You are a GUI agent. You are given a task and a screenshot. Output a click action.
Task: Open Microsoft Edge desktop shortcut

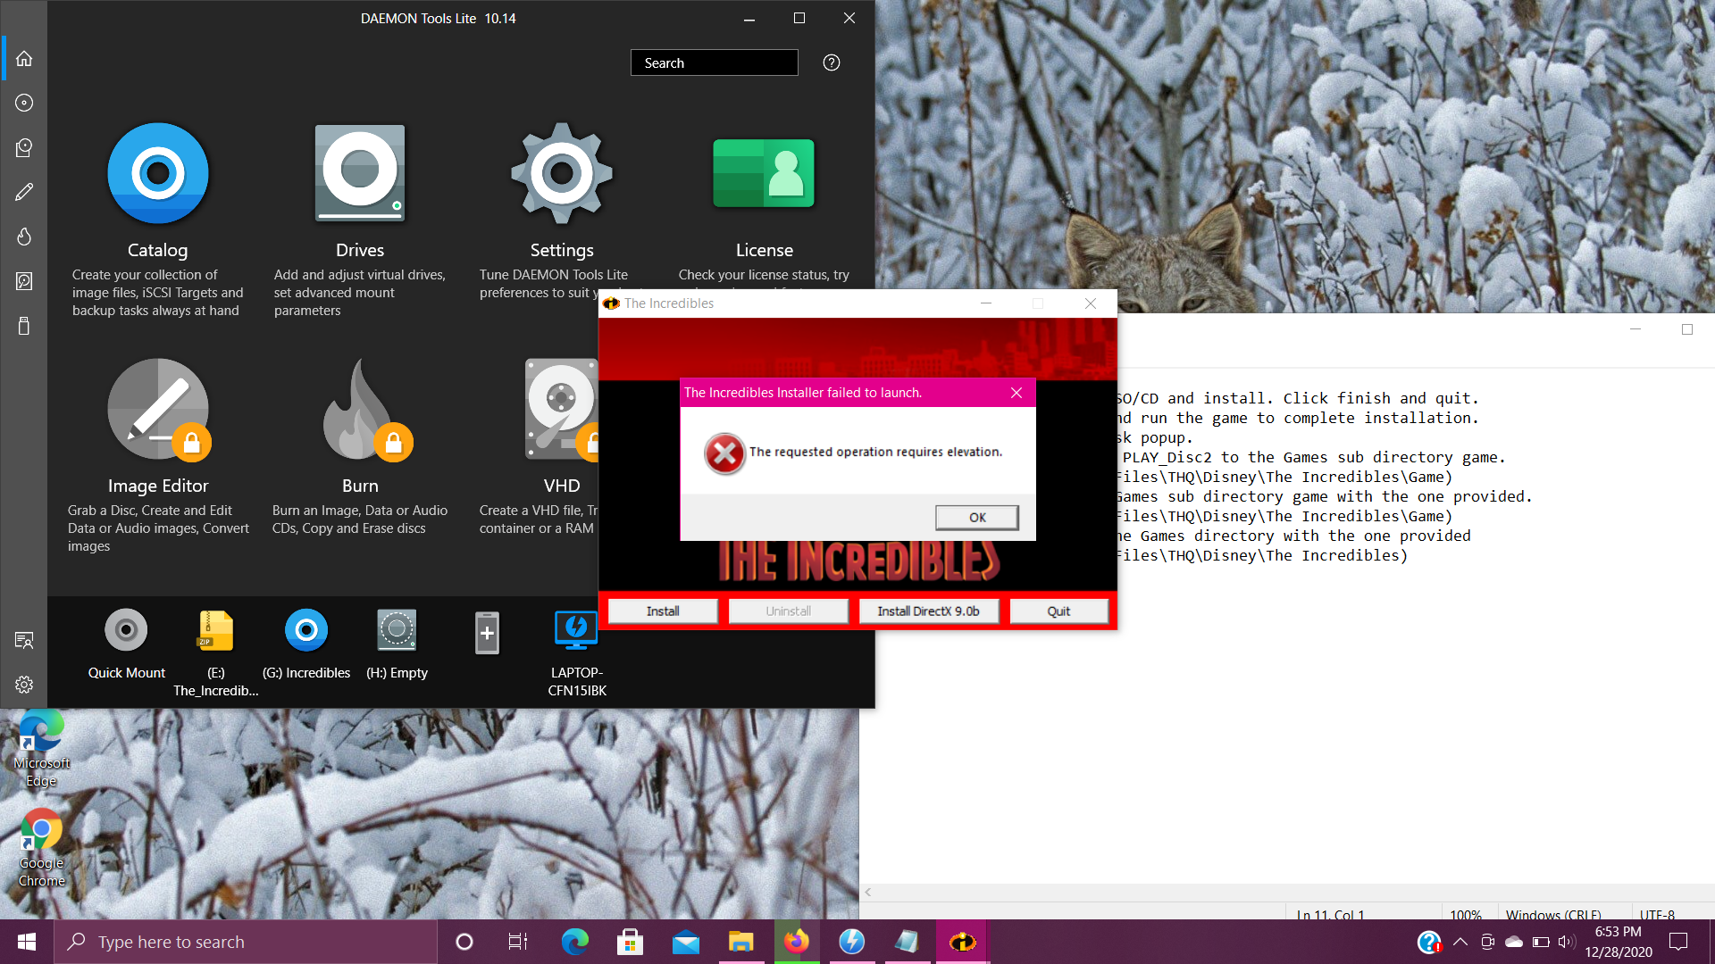41,750
